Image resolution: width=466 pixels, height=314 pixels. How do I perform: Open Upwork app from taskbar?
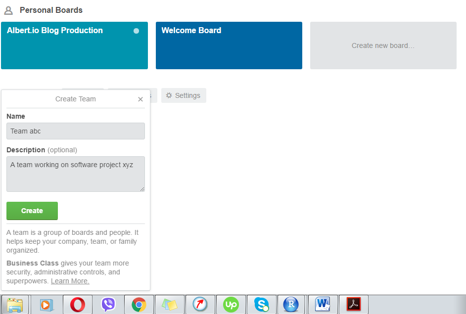(x=231, y=305)
